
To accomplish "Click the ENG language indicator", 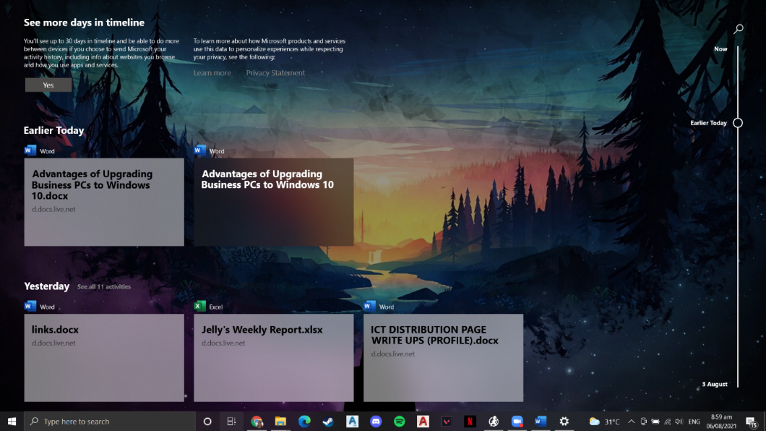I will (x=694, y=421).
